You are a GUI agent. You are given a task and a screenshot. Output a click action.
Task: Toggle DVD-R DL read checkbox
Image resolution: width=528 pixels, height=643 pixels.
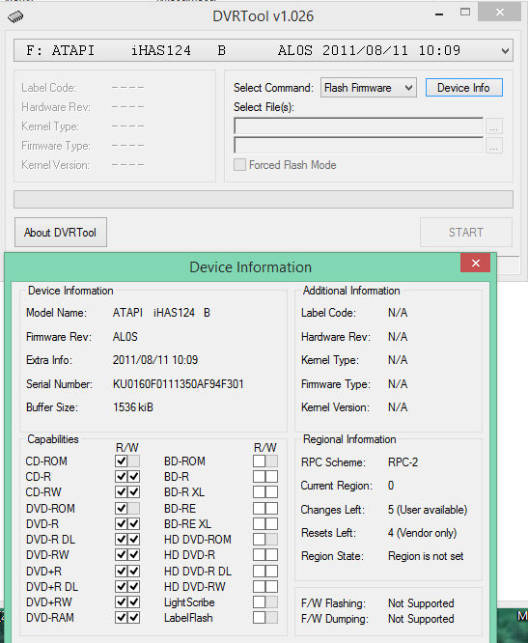(x=121, y=540)
